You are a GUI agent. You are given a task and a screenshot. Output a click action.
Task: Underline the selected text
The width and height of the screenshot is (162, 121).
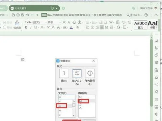[x=35, y=27]
